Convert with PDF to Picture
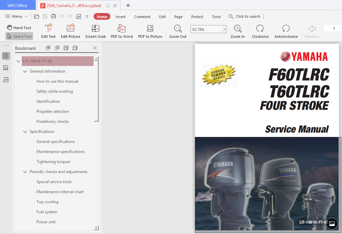Viewport: 342px width, 234px height. (150, 31)
